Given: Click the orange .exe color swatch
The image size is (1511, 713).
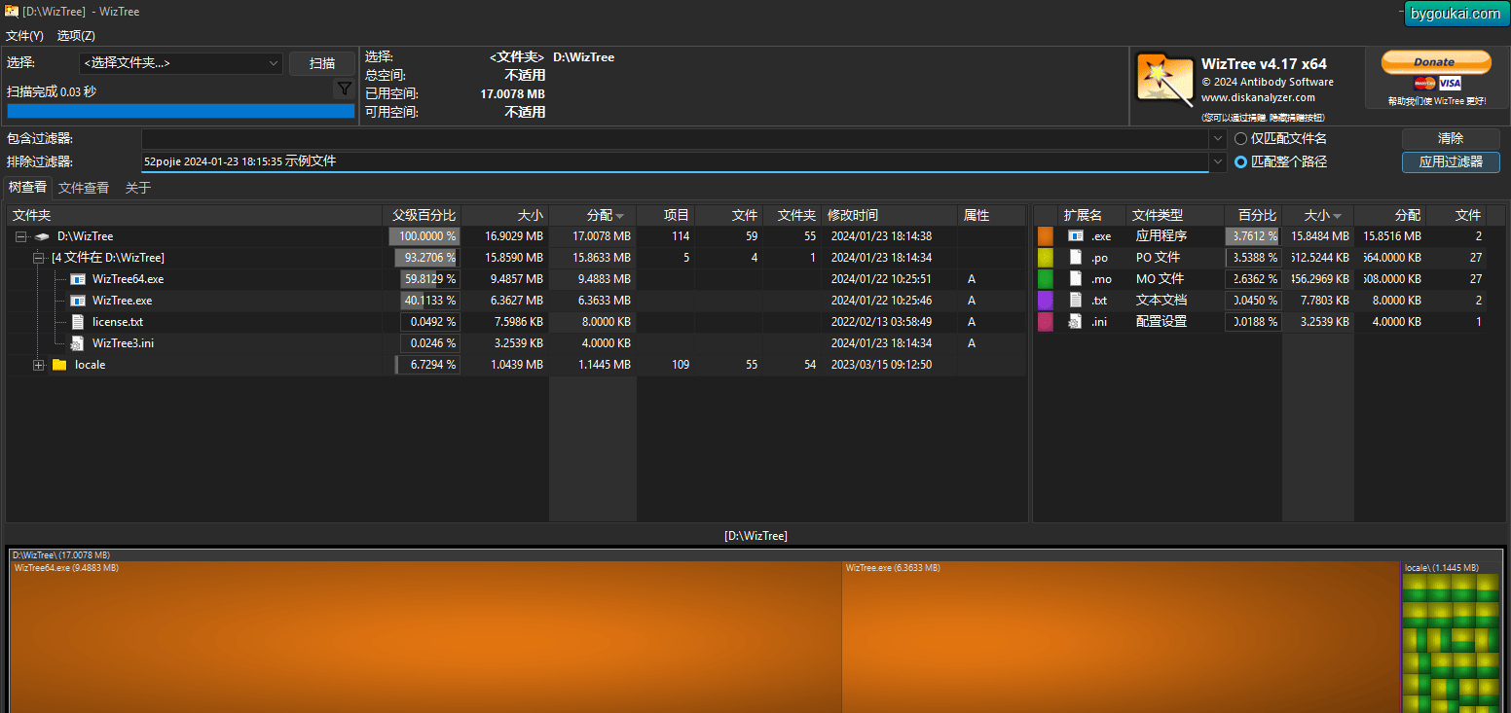Looking at the screenshot, I should pyautogui.click(x=1046, y=236).
